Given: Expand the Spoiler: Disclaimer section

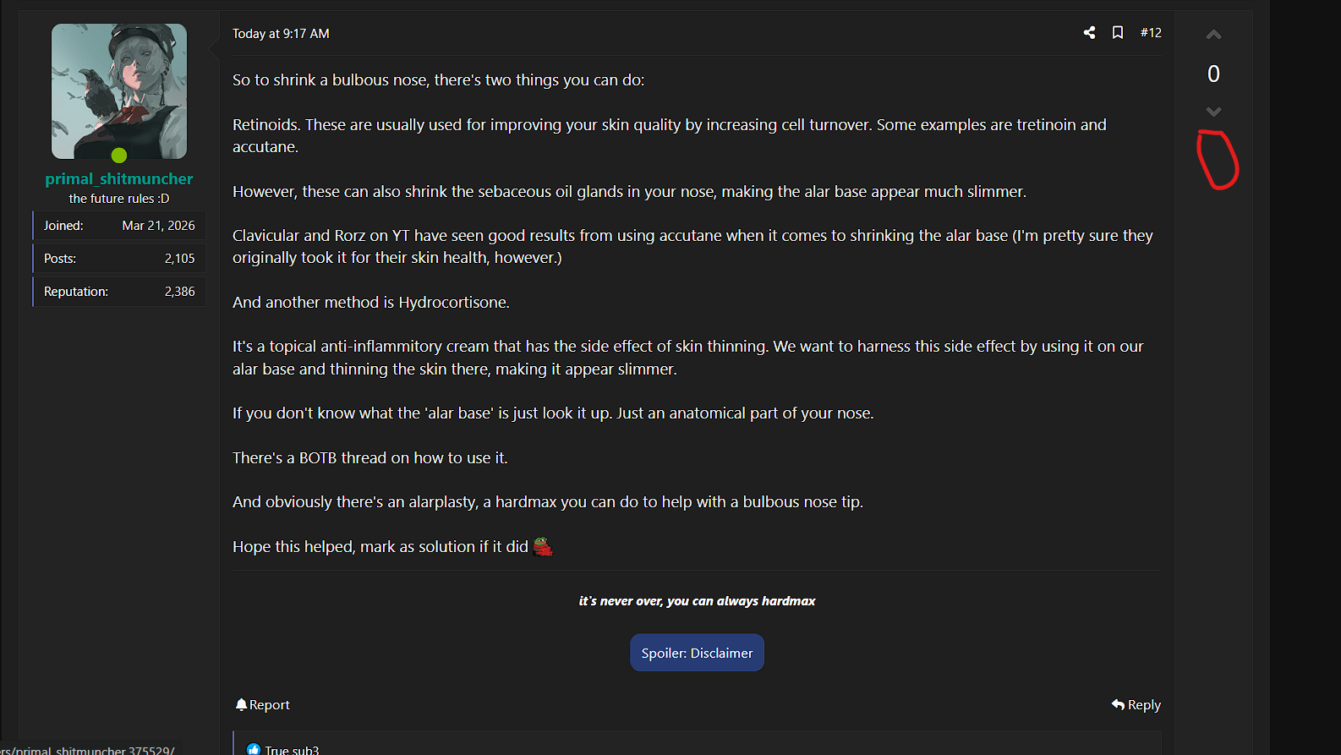Looking at the screenshot, I should tap(697, 653).
